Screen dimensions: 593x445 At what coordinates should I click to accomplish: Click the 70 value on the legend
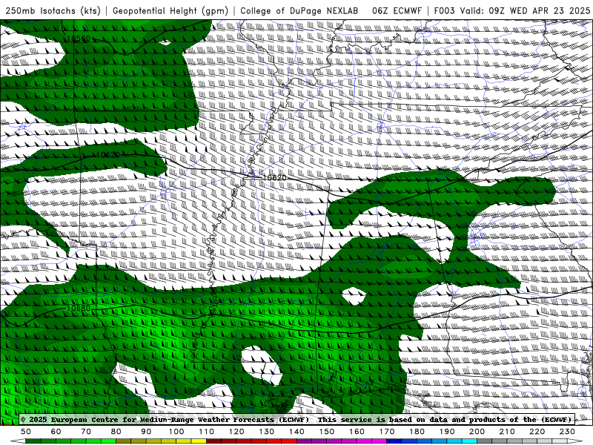point(86,432)
